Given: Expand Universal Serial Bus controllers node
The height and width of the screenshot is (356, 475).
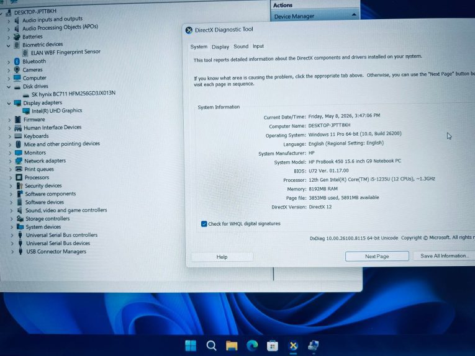Looking at the screenshot, I should [x=12, y=235].
